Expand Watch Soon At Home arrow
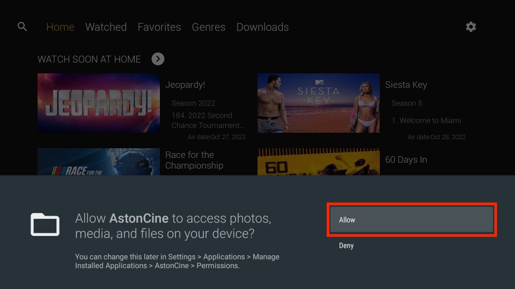Image resolution: width=515 pixels, height=289 pixels. coord(158,59)
